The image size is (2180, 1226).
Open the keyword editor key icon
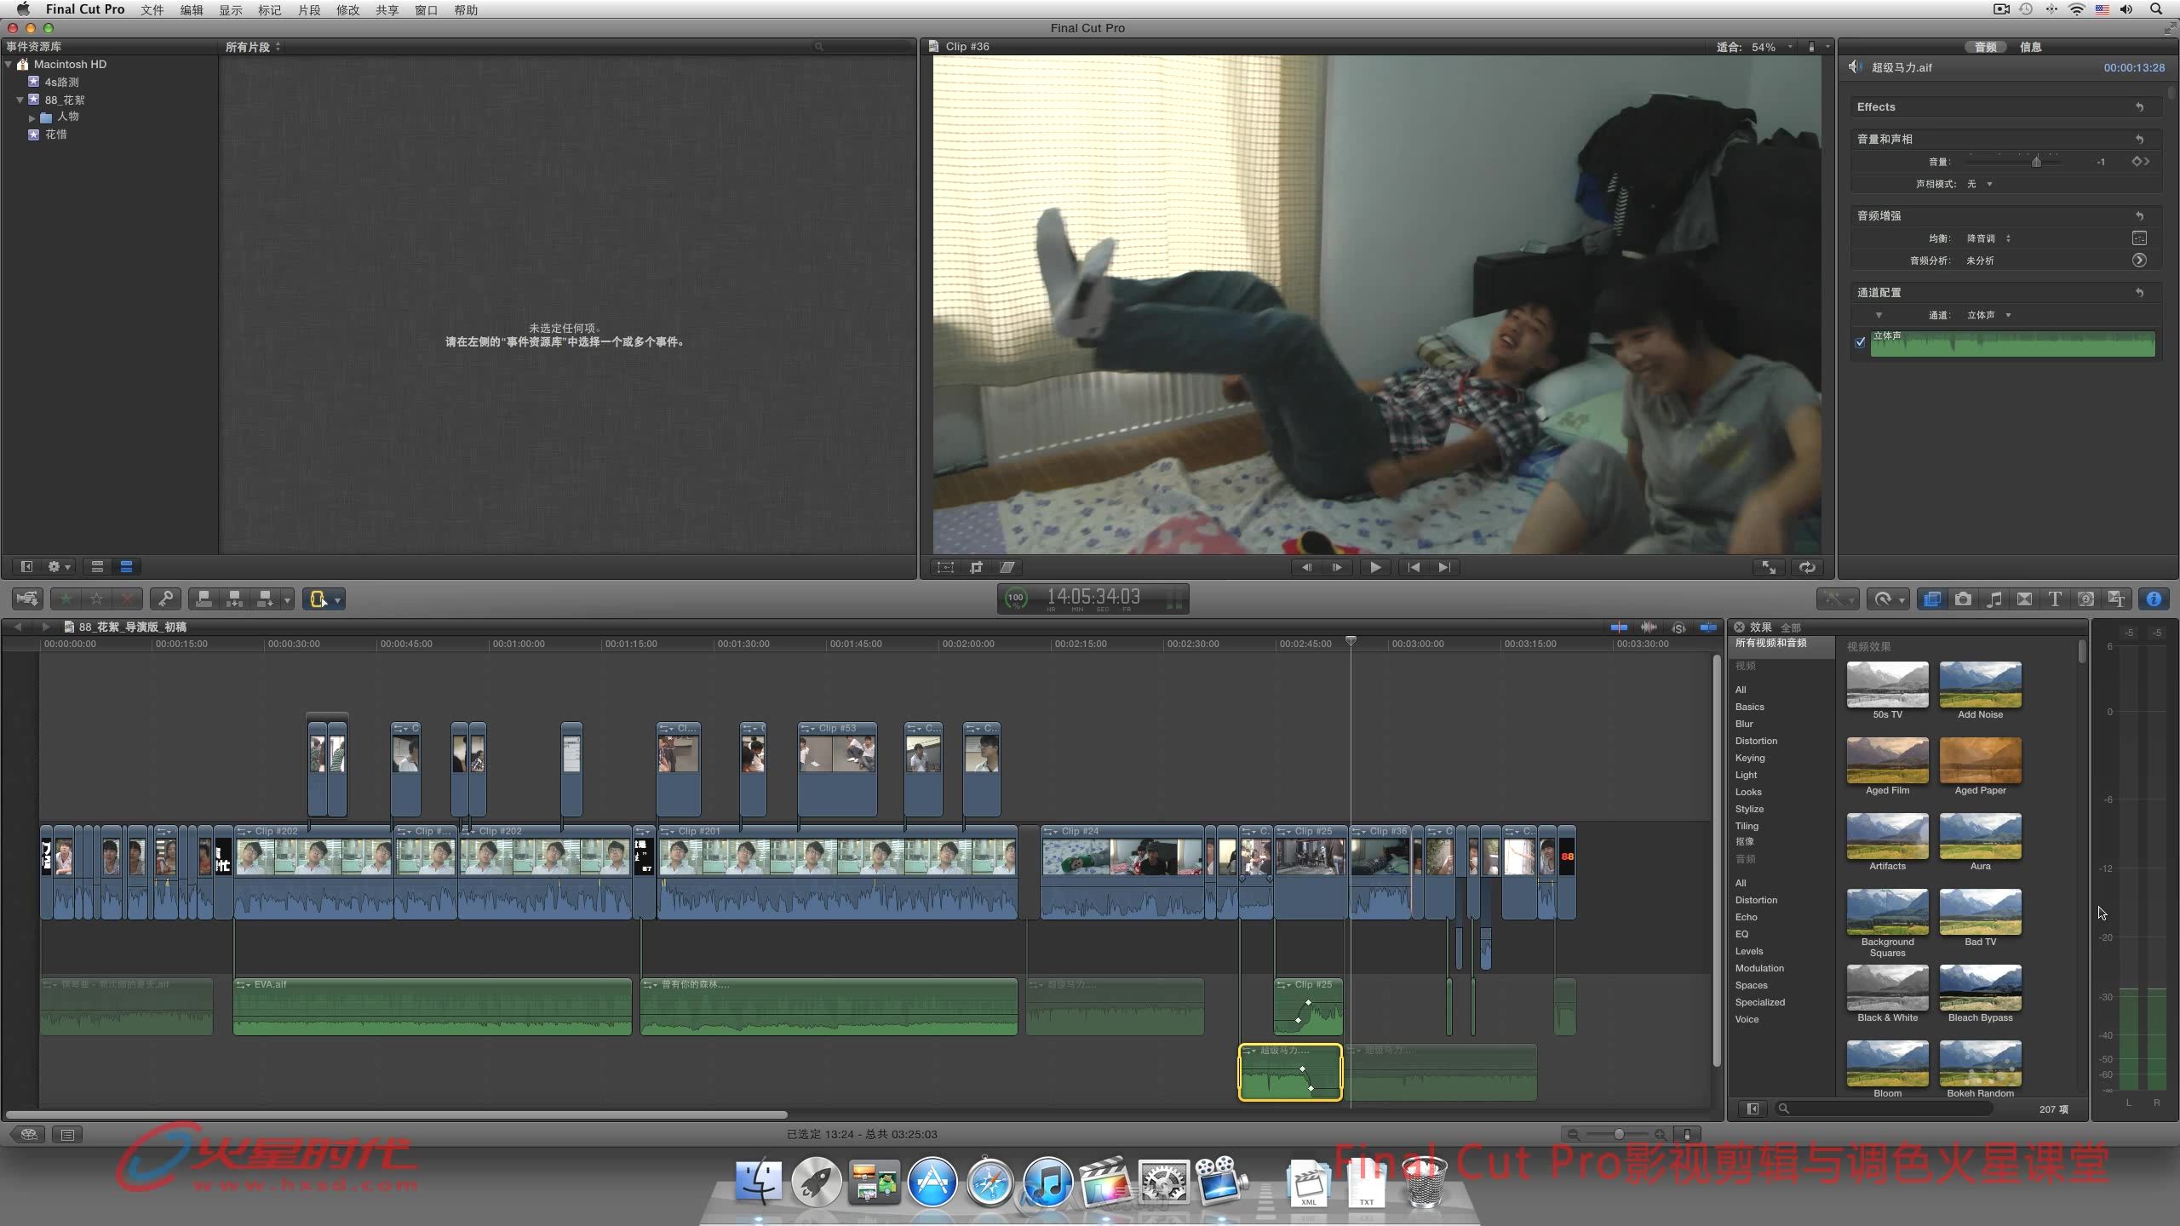165,599
